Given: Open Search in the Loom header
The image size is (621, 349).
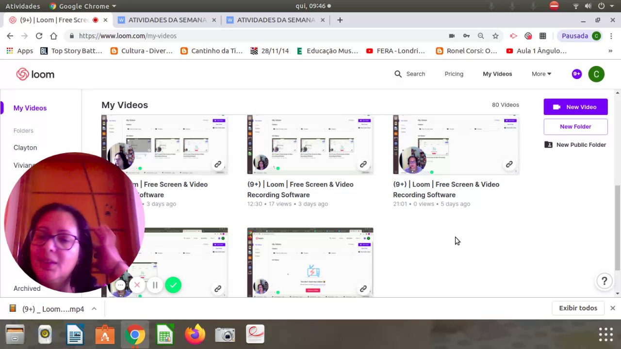Looking at the screenshot, I should 409,74.
